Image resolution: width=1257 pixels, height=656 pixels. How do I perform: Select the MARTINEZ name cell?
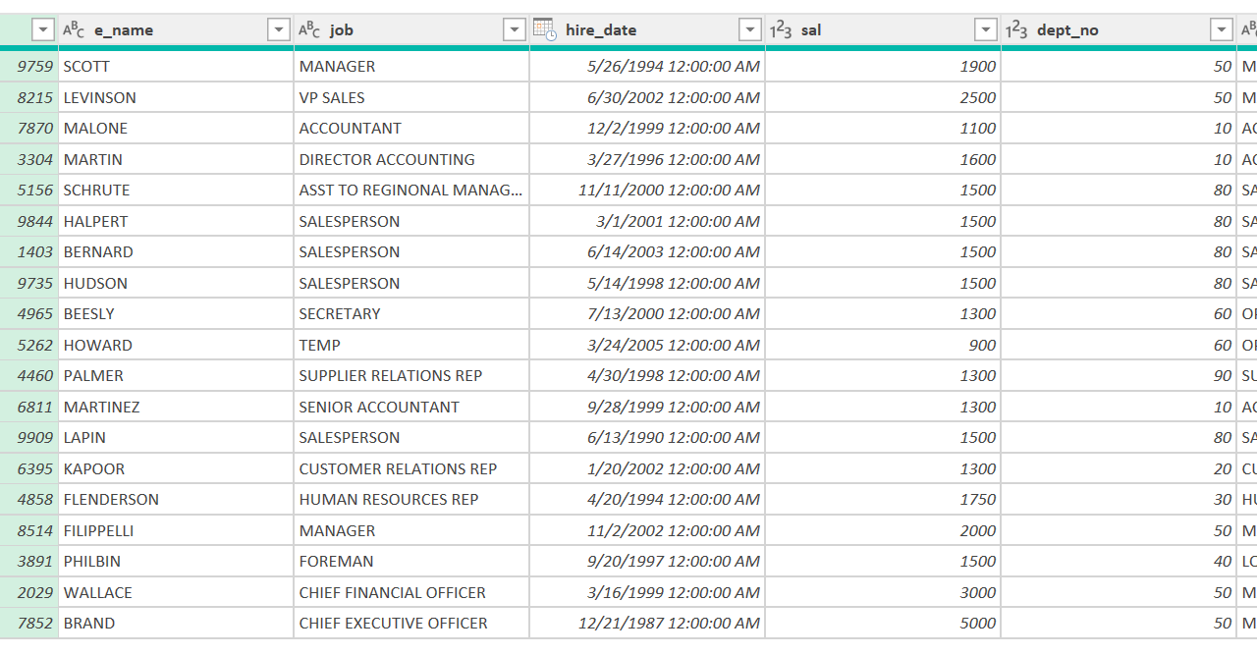click(176, 407)
